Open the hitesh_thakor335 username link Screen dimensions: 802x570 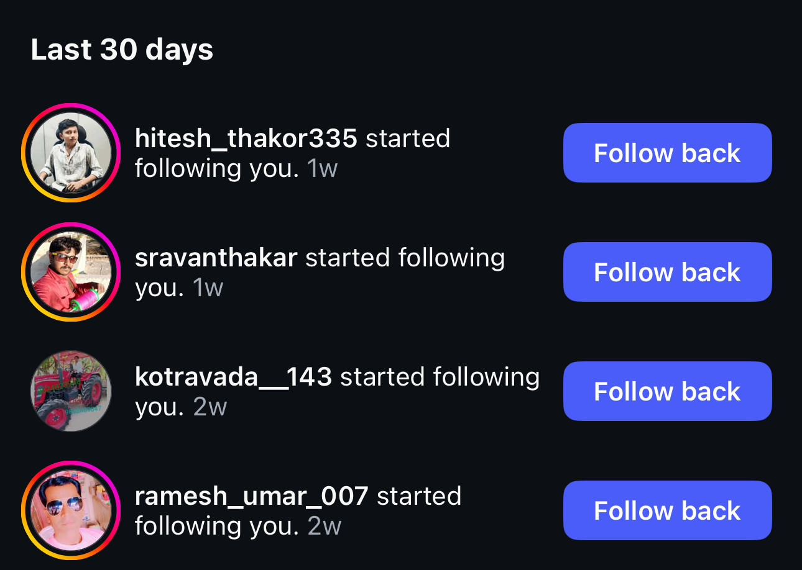point(246,138)
